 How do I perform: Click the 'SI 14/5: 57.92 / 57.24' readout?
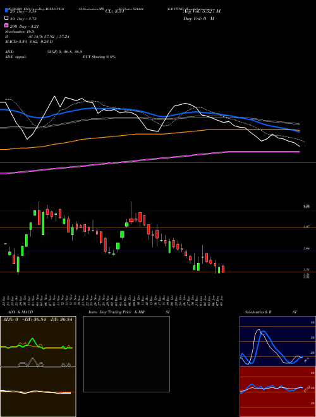[x=49, y=37]
